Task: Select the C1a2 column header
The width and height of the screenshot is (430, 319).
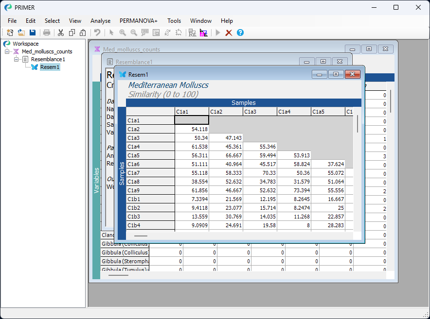Action: click(226, 112)
